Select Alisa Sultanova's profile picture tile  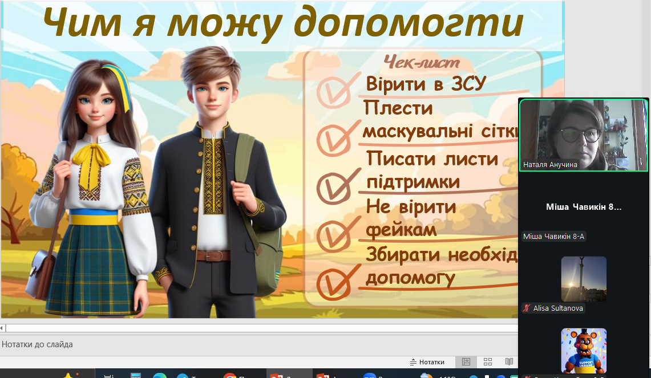click(583, 279)
